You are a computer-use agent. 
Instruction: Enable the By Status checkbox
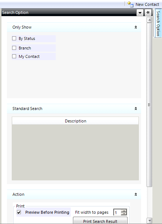coord(14,38)
